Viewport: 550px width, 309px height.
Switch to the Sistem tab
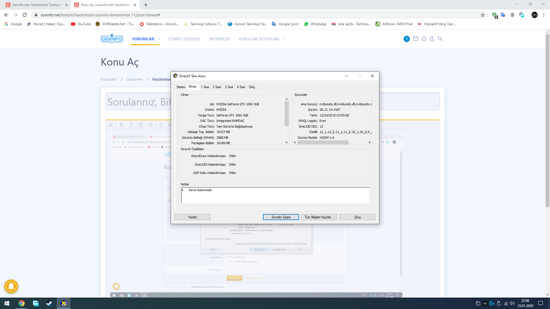(x=181, y=87)
